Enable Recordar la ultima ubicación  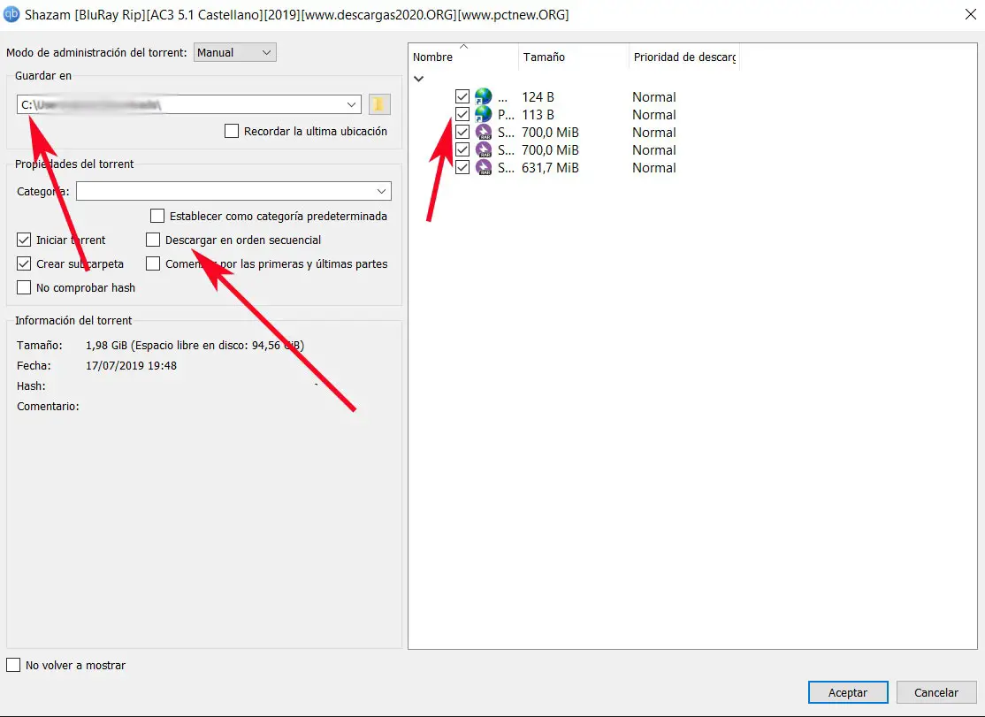(232, 131)
